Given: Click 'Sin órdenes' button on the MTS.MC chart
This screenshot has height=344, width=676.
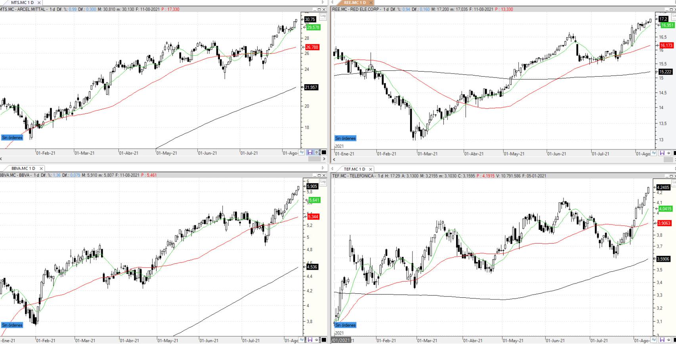Looking at the screenshot, I should click(x=12, y=138).
